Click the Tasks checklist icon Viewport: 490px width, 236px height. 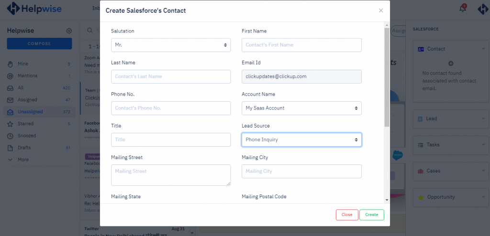(x=421, y=145)
